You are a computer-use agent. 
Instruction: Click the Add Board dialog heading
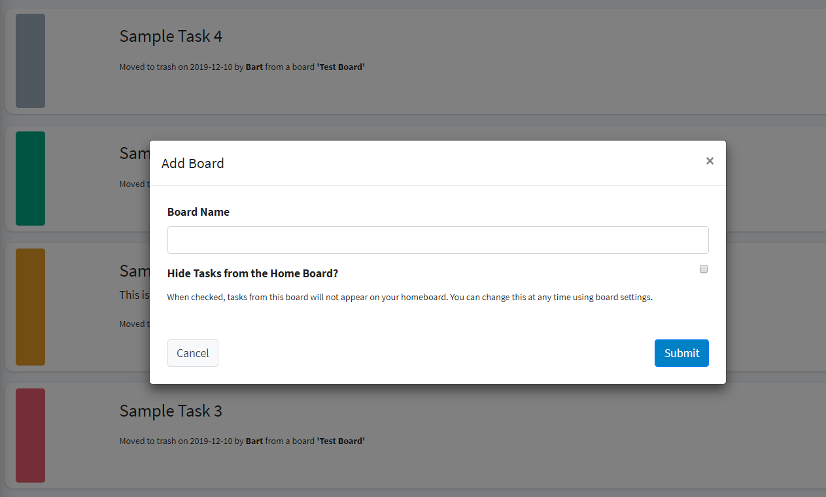[x=193, y=163]
